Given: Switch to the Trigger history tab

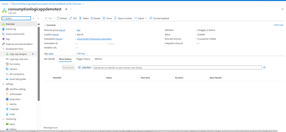Looking at the screenshot, I should click(x=83, y=59).
